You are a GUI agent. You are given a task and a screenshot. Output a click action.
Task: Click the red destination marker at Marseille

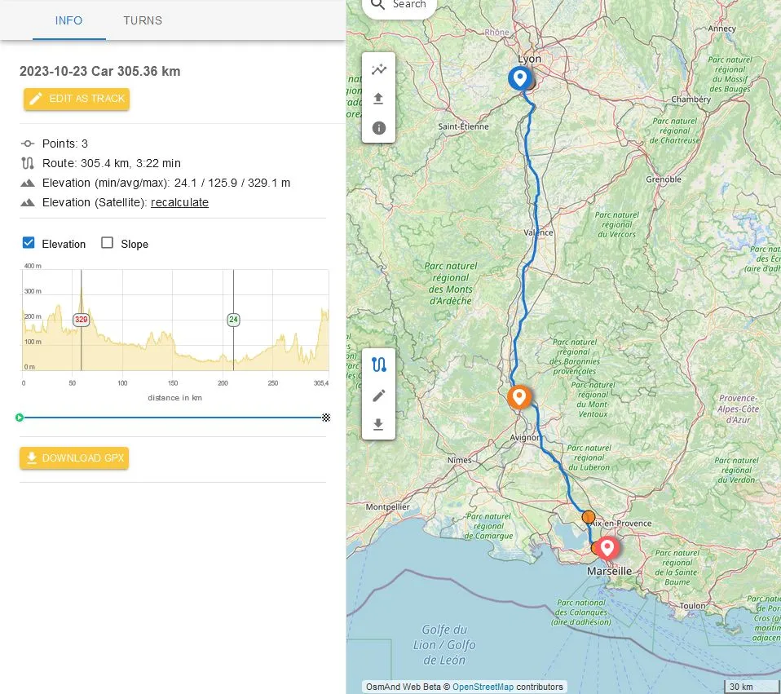point(607,547)
